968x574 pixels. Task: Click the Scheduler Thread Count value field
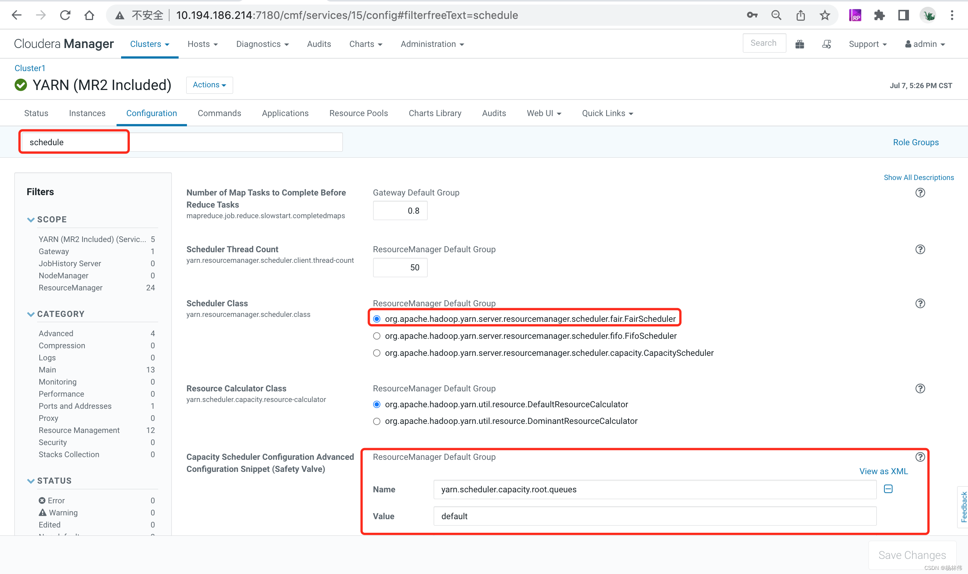[x=400, y=268]
